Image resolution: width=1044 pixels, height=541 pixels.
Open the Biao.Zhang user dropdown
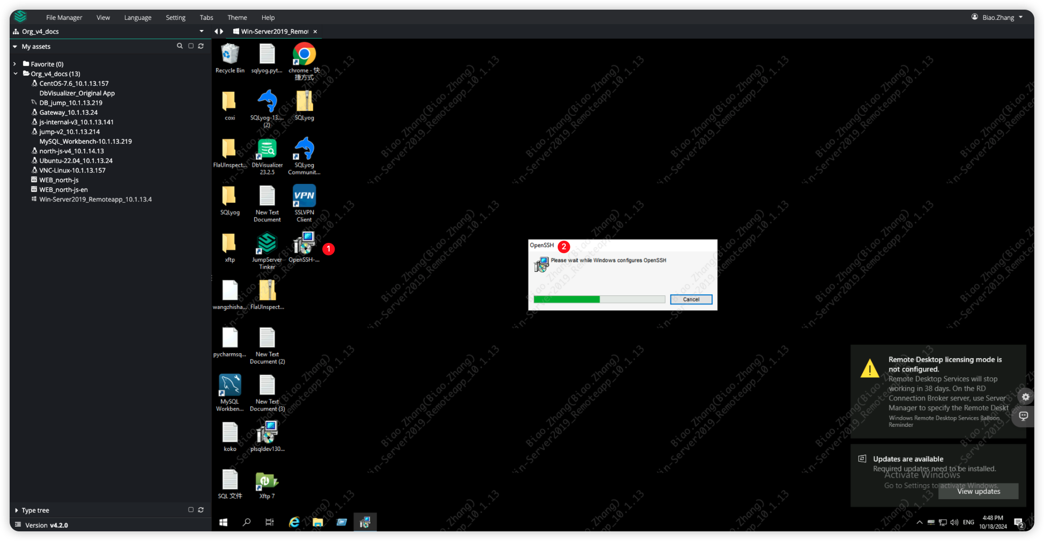click(997, 17)
